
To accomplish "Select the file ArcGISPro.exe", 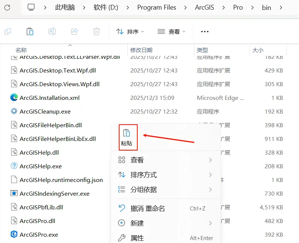I will (x=39, y=234).
